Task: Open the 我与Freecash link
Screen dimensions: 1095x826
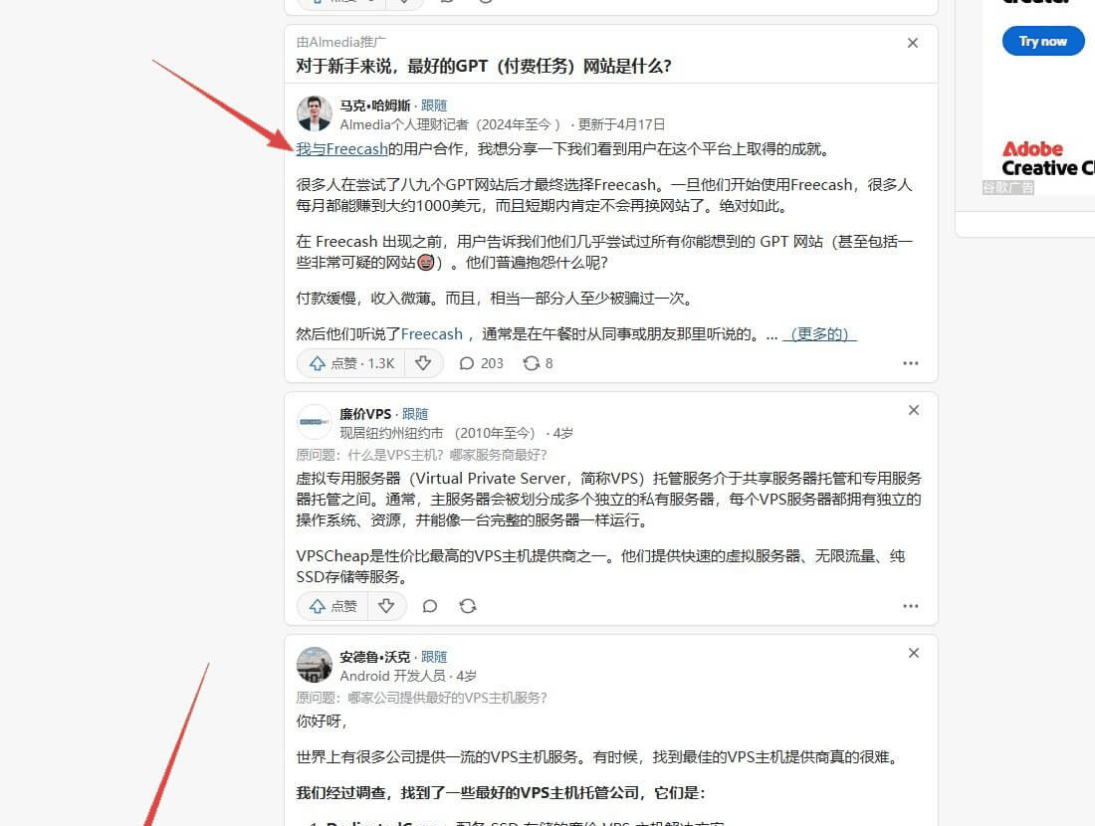Action: click(x=341, y=148)
